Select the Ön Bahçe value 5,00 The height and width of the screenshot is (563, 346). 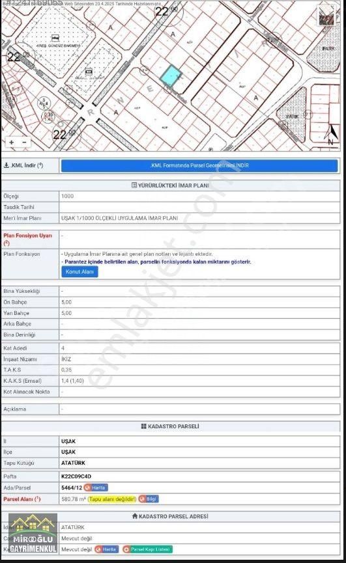coord(66,302)
